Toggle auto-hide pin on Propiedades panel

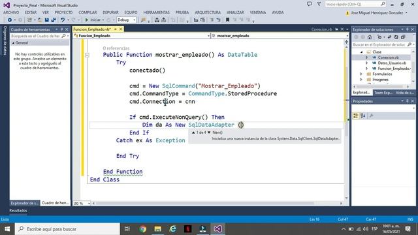407,101
